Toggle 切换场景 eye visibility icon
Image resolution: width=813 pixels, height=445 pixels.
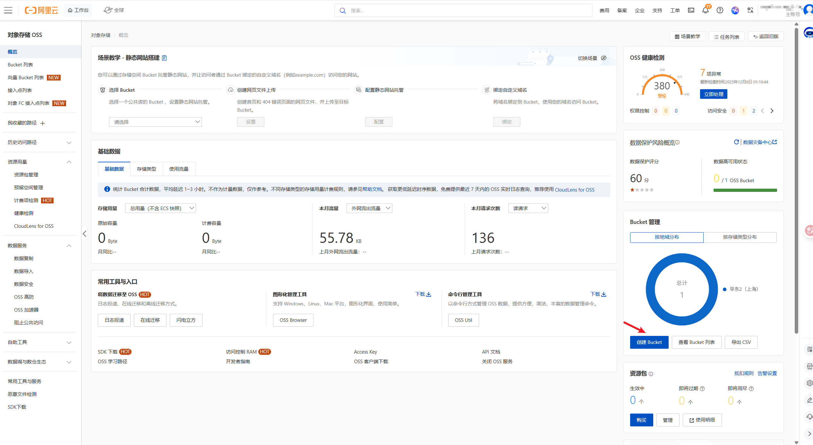[603, 58]
